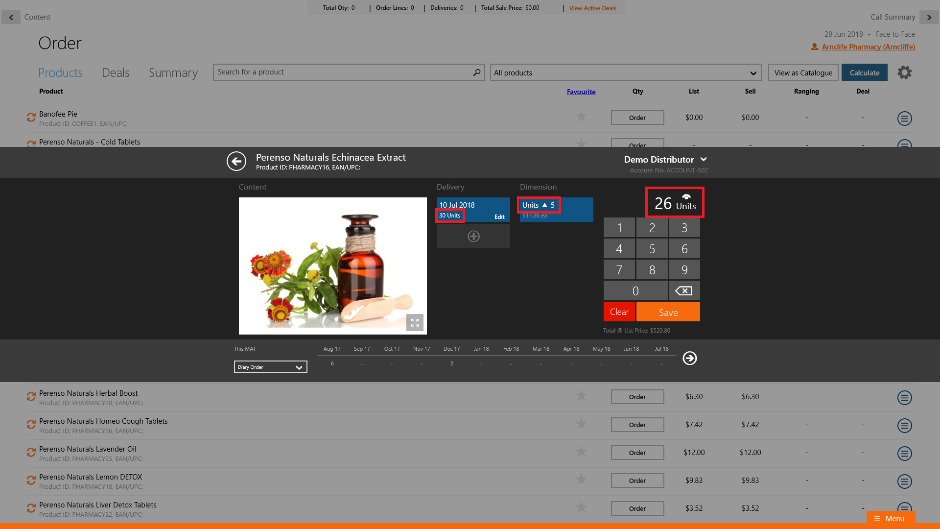Image resolution: width=940 pixels, height=529 pixels.
Task: Open settings gear icon near Calculate
Action: [x=904, y=72]
